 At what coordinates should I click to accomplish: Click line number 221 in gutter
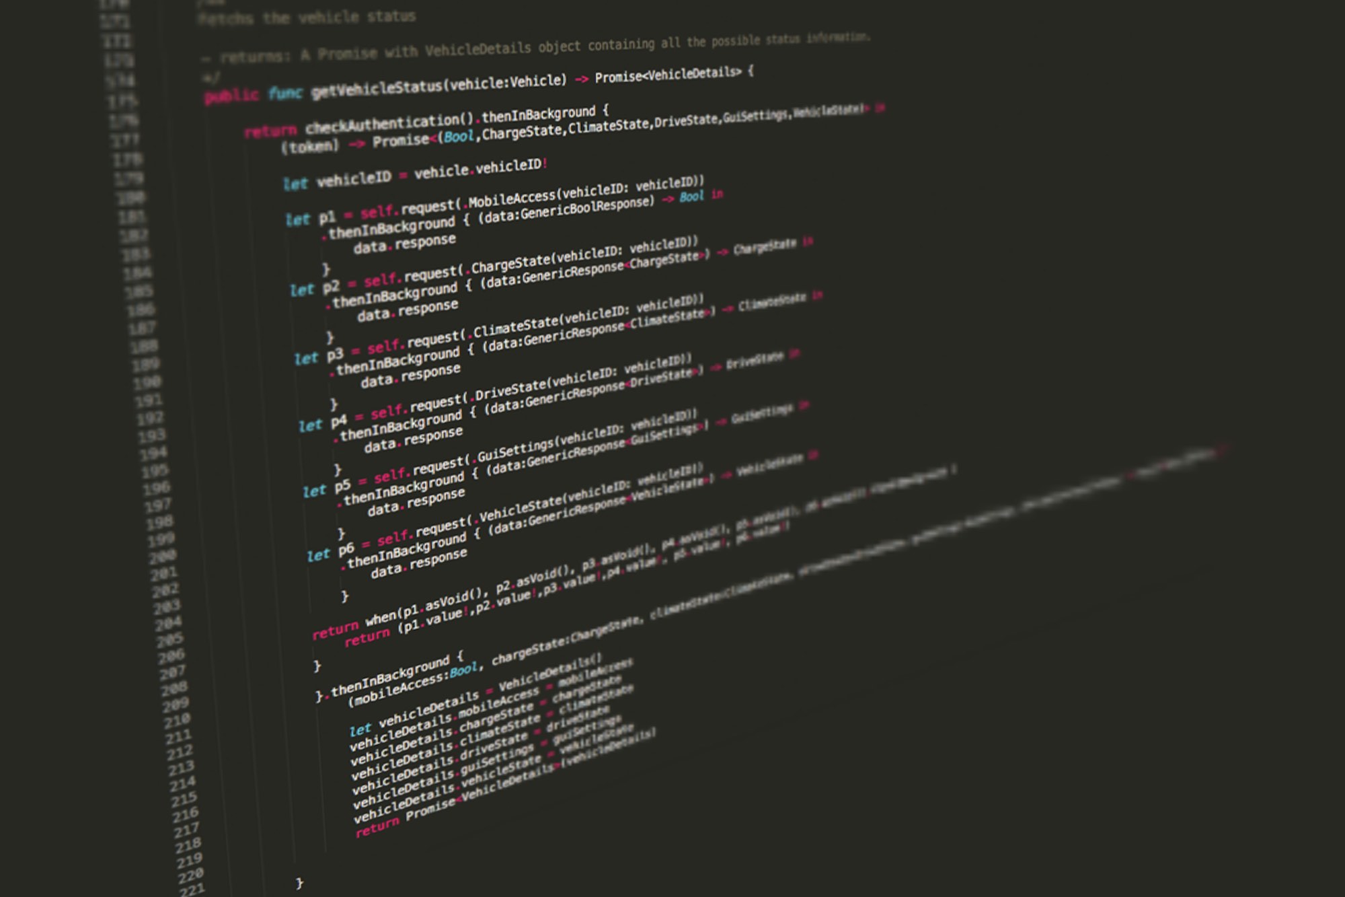tap(192, 890)
